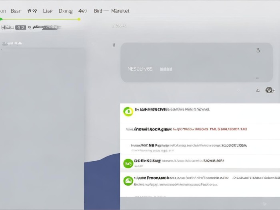The image size is (280, 210).
Task: Select the Bird tab
Action: click(x=98, y=11)
